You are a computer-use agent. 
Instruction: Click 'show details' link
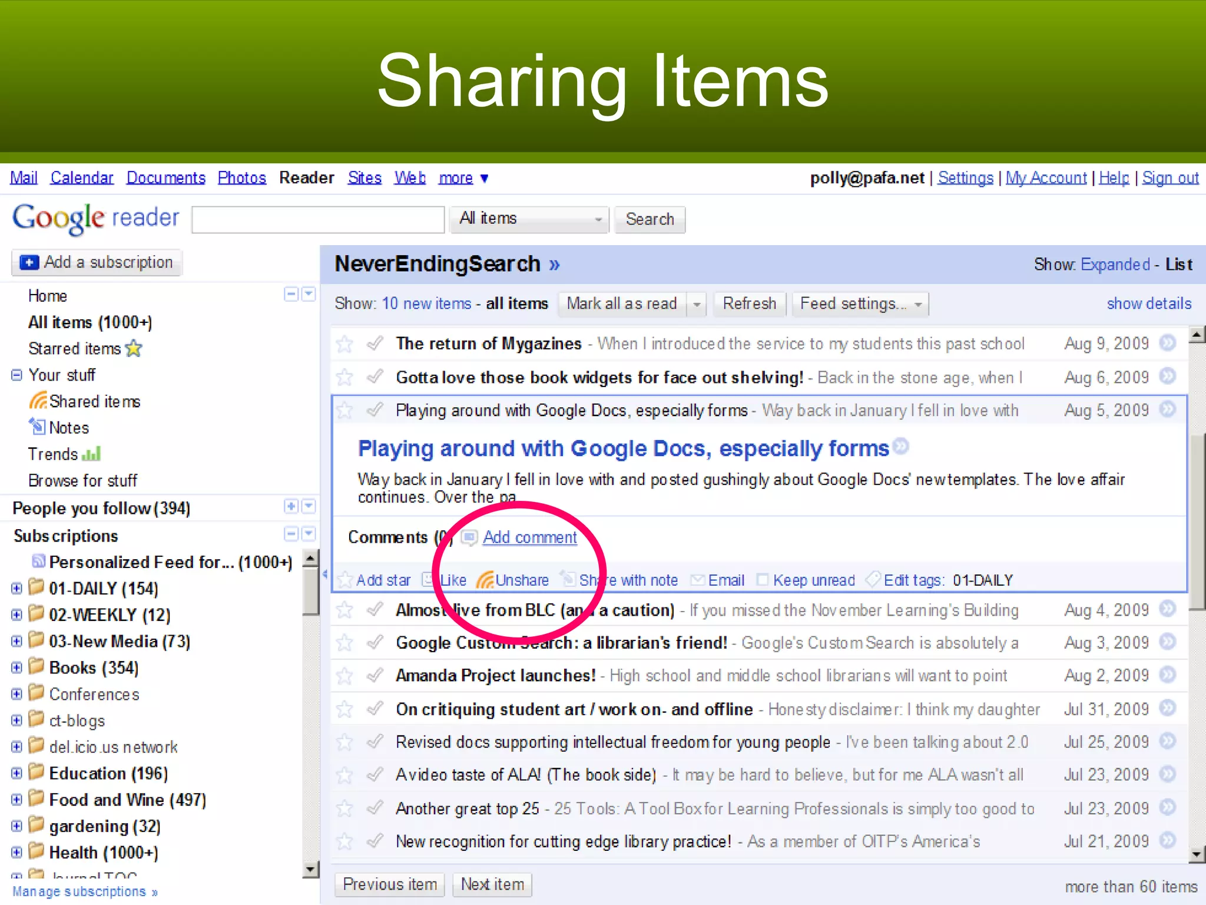pyautogui.click(x=1149, y=304)
